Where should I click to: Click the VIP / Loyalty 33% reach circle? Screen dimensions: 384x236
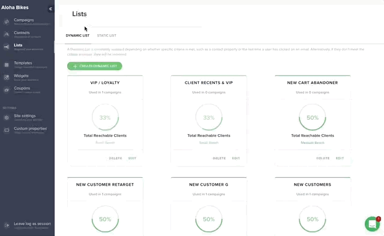[x=105, y=117]
